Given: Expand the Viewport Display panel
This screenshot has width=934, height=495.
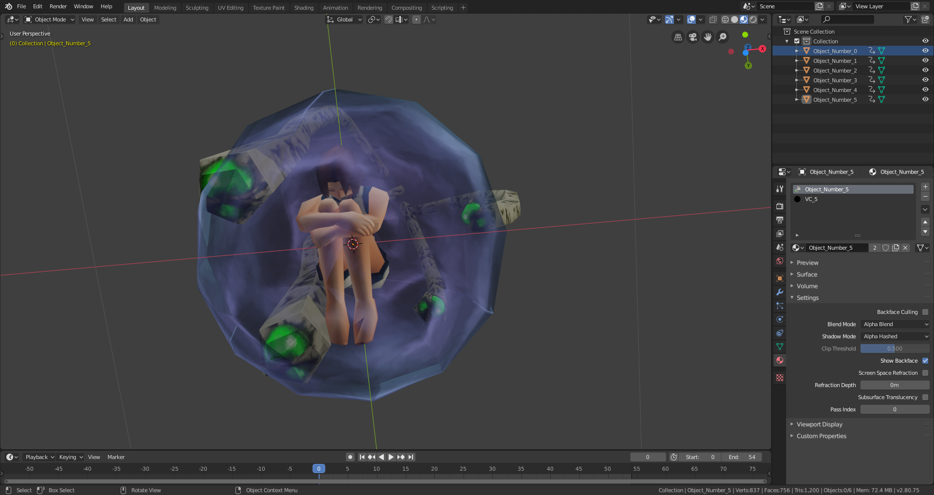Looking at the screenshot, I should tap(819, 424).
